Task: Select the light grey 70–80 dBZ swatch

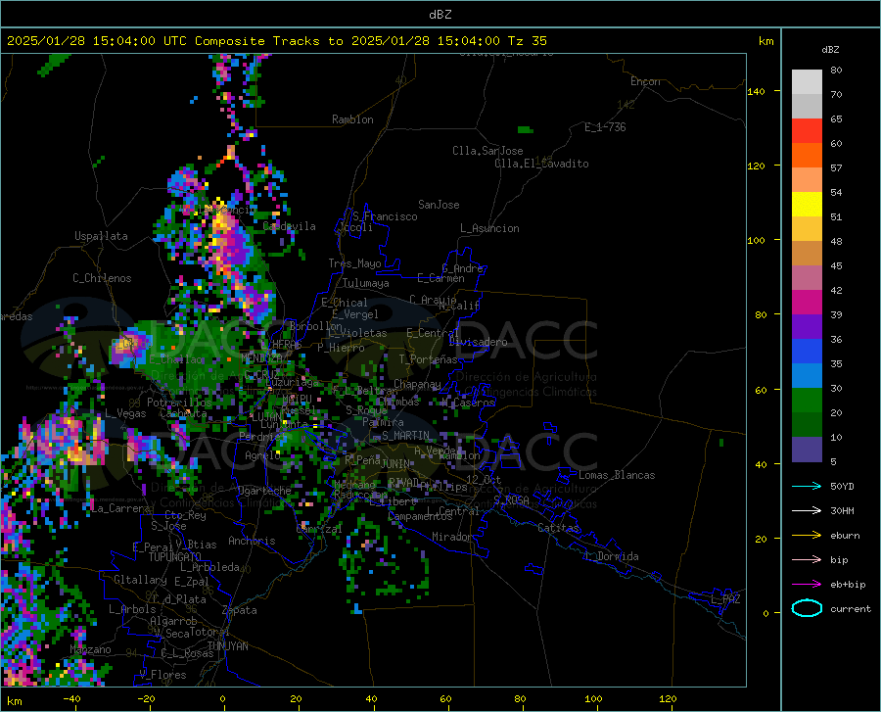Action: pos(807,82)
